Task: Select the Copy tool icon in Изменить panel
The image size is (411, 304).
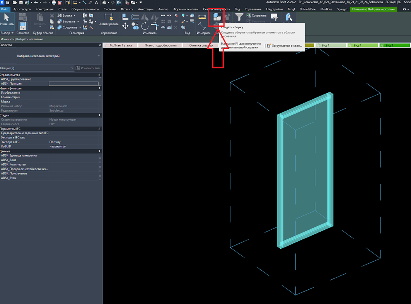Action: point(135,26)
